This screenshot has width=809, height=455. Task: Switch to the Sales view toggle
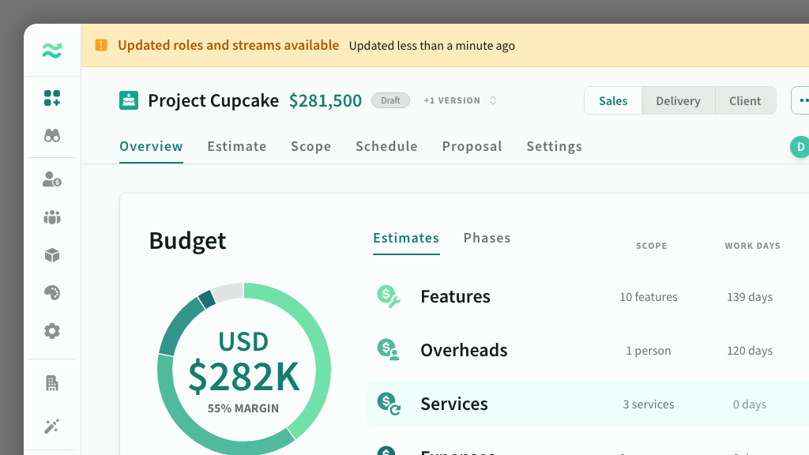[x=613, y=101]
